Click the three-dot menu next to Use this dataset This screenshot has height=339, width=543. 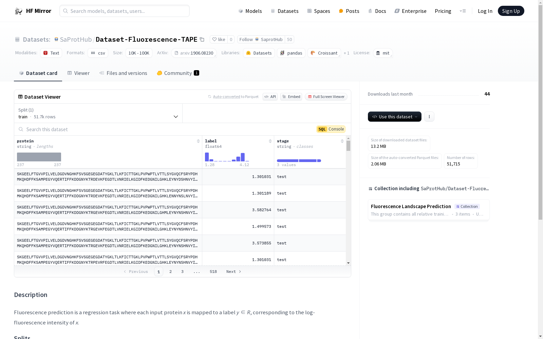pos(429,117)
